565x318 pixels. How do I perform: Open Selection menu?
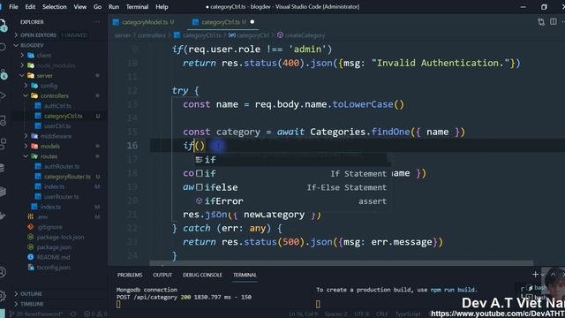pos(55,6)
